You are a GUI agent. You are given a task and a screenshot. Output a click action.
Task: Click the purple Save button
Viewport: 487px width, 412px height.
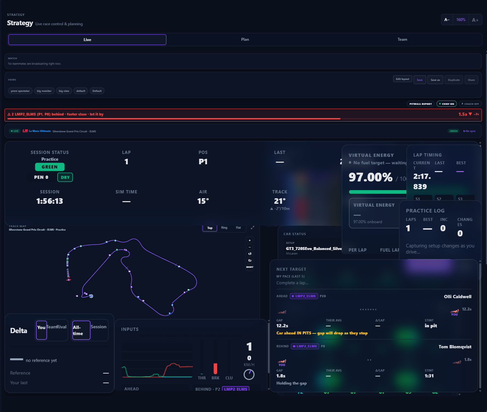click(420, 80)
